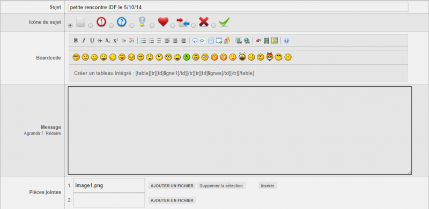Click AJOUTER UN FICHIER for attachment 1
This screenshot has width=429, height=209.
tap(172, 186)
